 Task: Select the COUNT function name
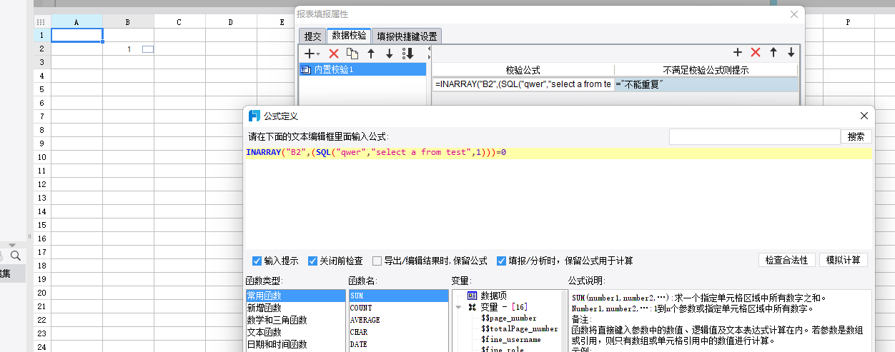pos(397,308)
